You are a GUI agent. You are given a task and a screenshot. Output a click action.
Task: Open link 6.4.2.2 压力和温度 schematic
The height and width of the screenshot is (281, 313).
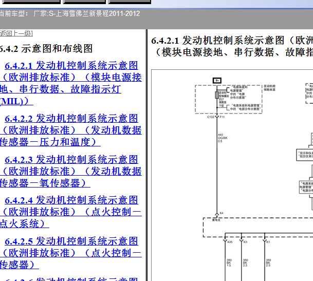tap(71, 130)
